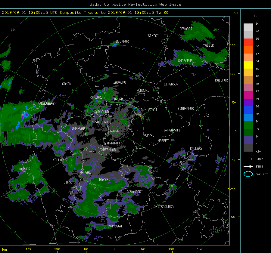This screenshot has height=253, width=271.
Task: Click the '80' value at legend top
Action: (257, 24)
